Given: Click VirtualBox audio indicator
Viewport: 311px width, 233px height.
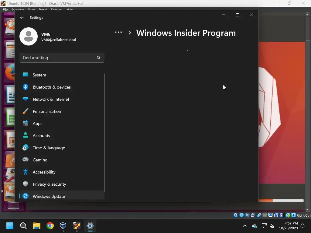Looking at the screenshot, I should tap(247, 215).
